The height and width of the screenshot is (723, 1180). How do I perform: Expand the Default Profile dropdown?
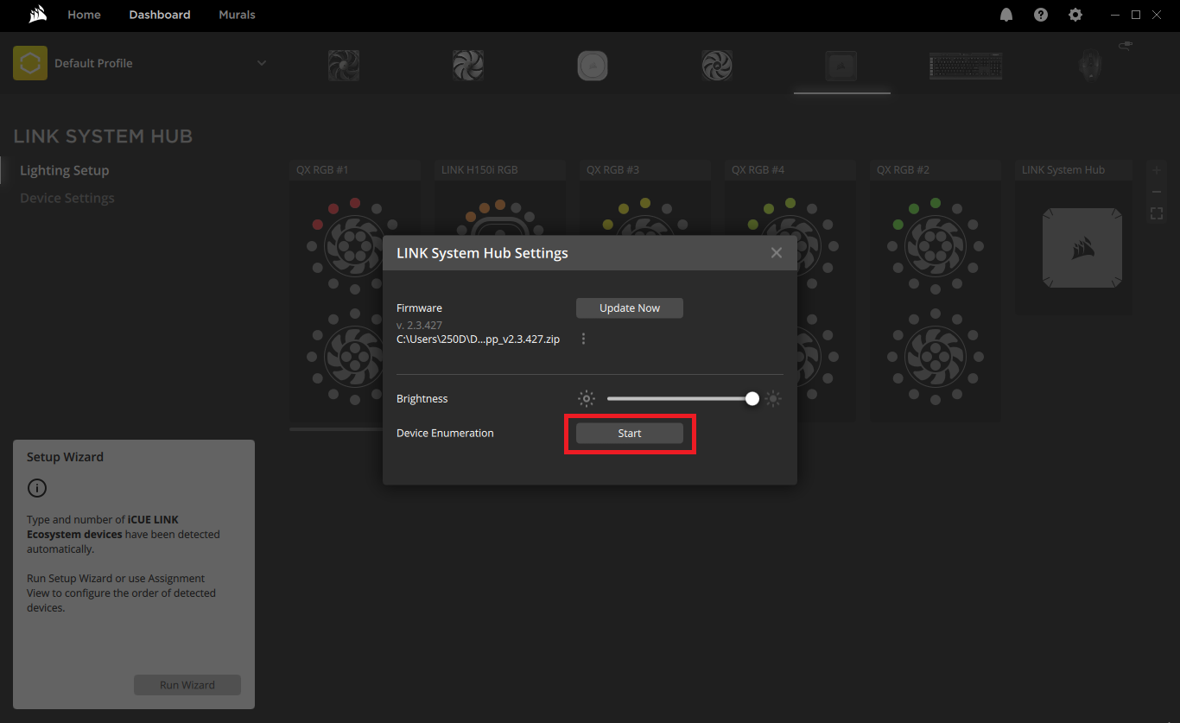(x=261, y=63)
